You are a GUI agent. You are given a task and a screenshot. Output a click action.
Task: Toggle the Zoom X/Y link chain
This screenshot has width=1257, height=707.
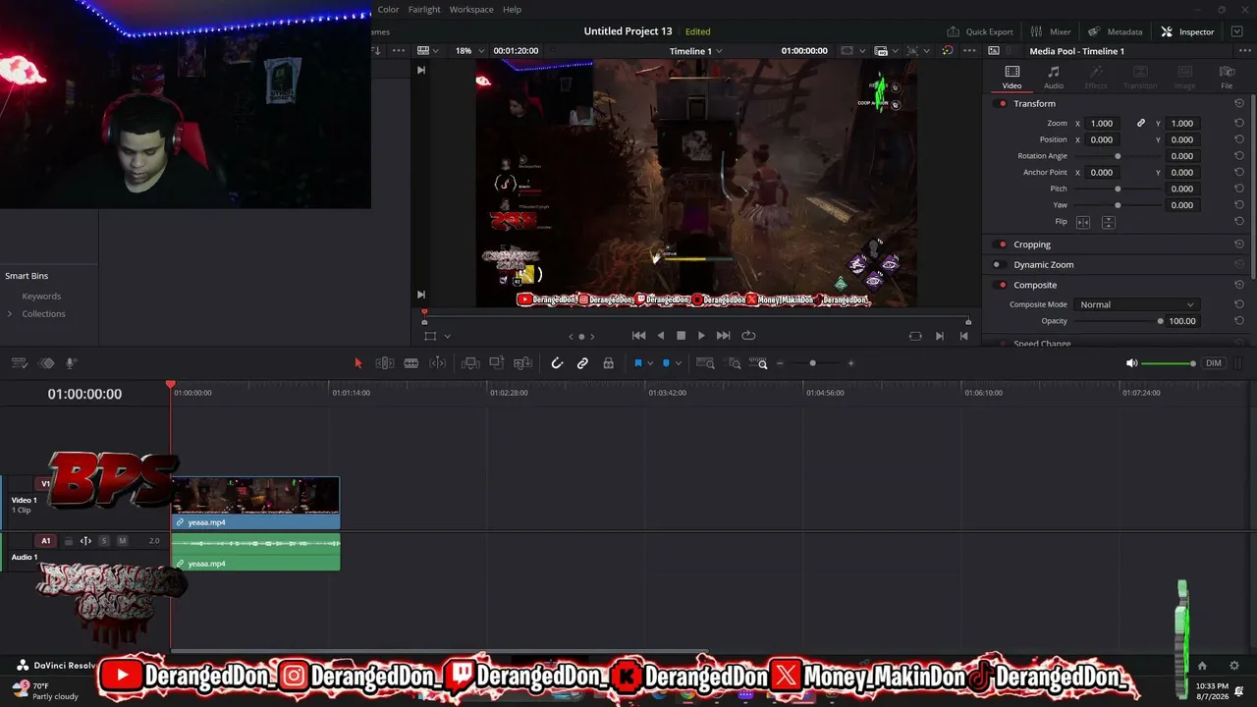click(1141, 123)
